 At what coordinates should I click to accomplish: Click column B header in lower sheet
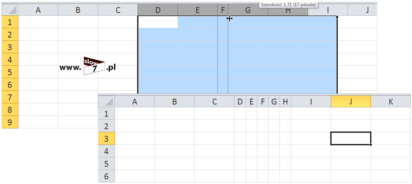coord(175,102)
